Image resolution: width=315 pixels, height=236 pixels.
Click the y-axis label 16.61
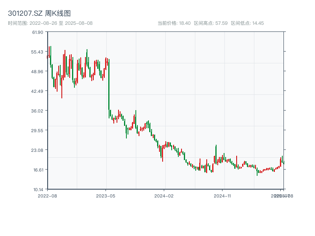(38, 170)
